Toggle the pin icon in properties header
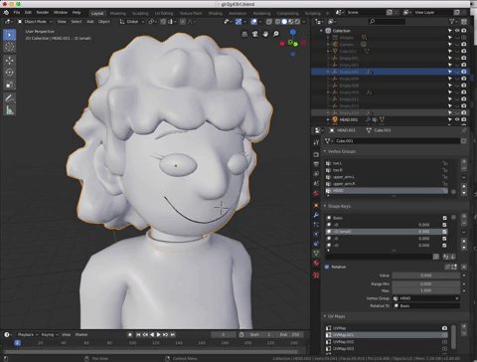The image size is (477, 362). (464, 130)
